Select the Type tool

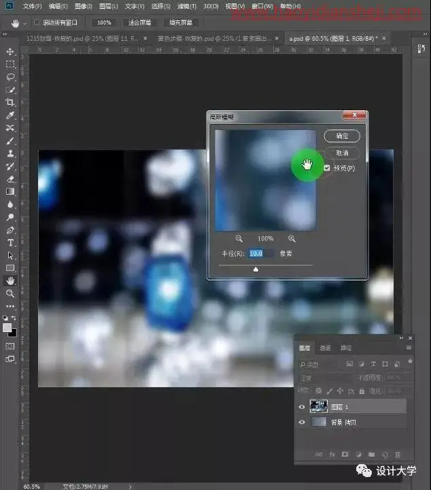pos(10,243)
